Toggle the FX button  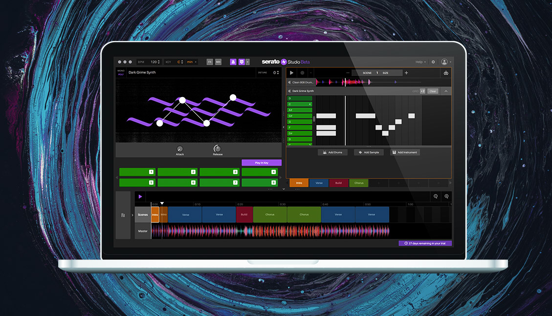tap(210, 62)
